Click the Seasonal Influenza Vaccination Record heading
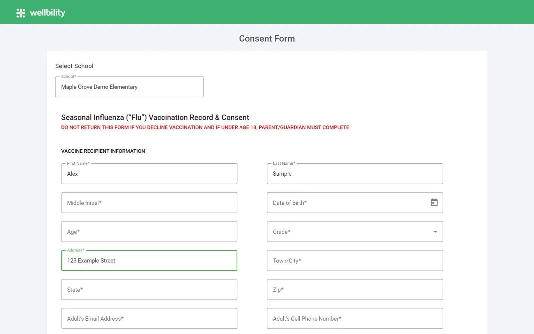Screen dimensions: 534x334 155,118
